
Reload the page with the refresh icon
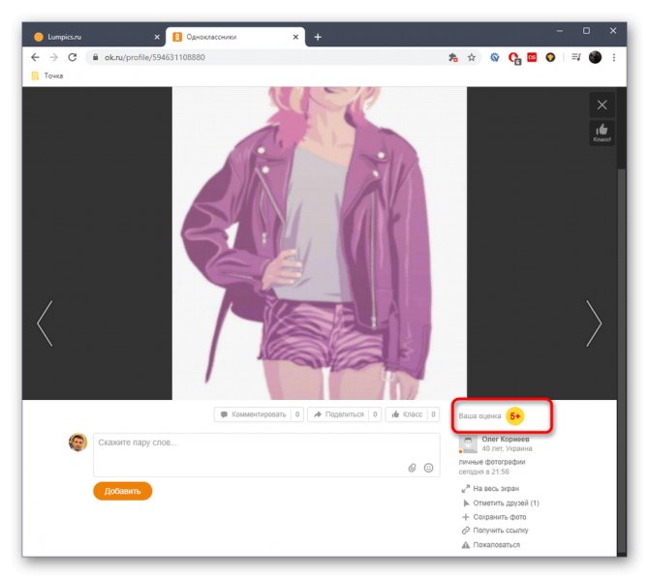[x=73, y=57]
